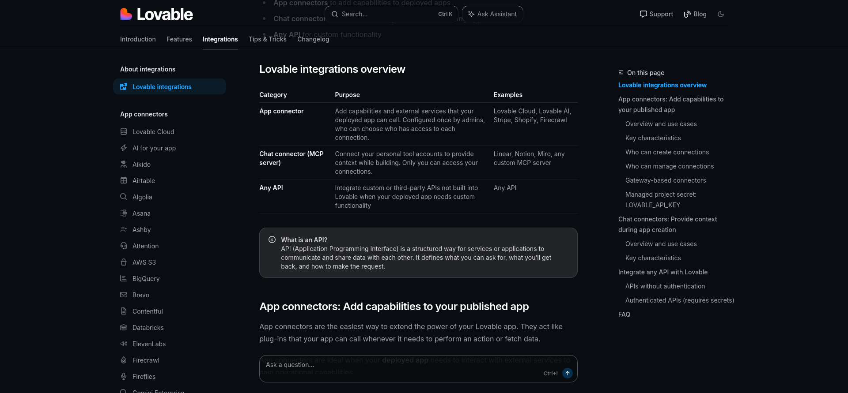Go to Managed project secret LOVABLE_API_KEY
Viewport: 848px width, 393px height.
(x=661, y=200)
